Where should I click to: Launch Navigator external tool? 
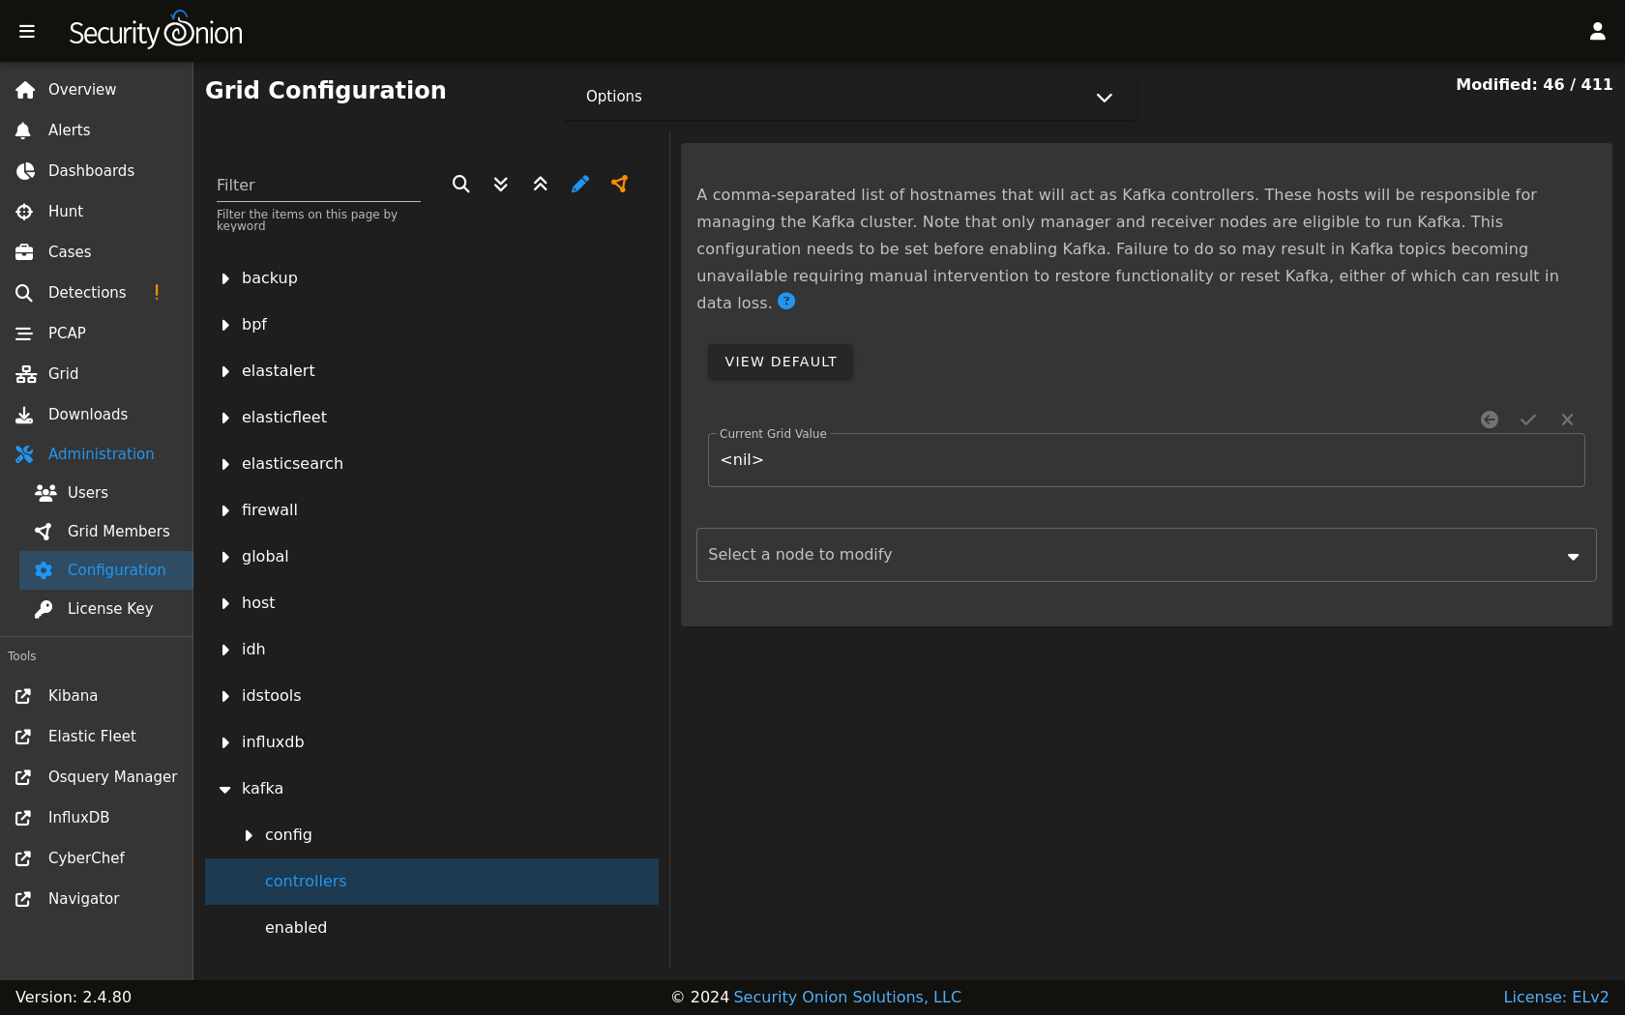point(97,899)
